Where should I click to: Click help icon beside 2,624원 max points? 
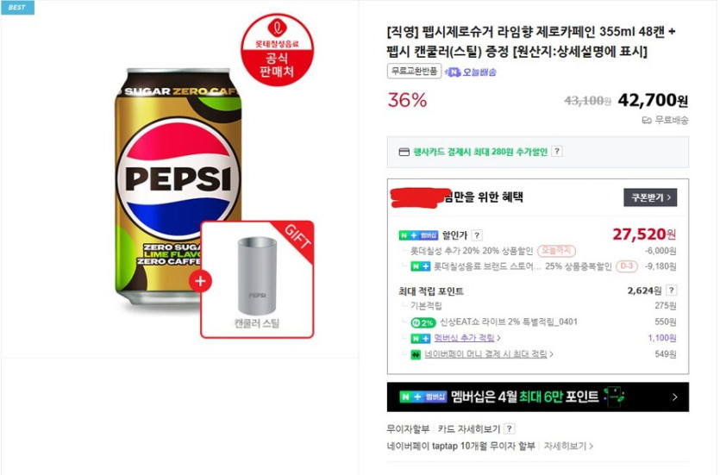(672, 291)
